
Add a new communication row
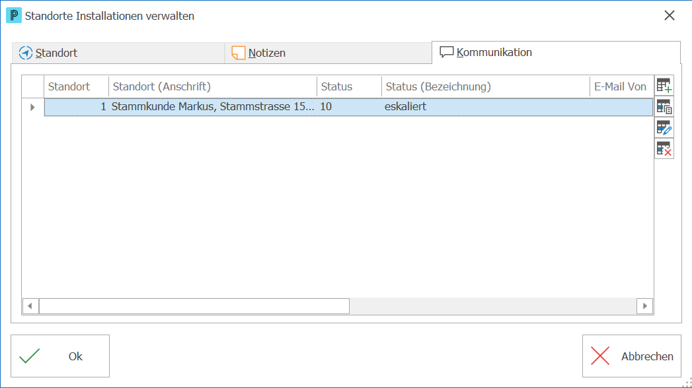click(664, 85)
